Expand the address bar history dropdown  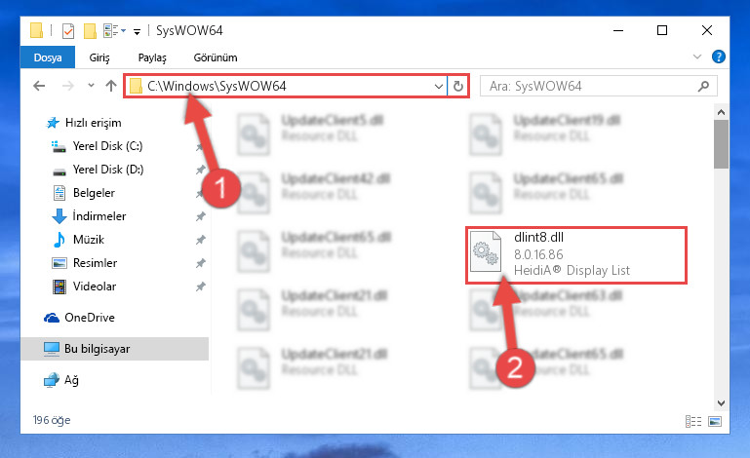pos(439,87)
